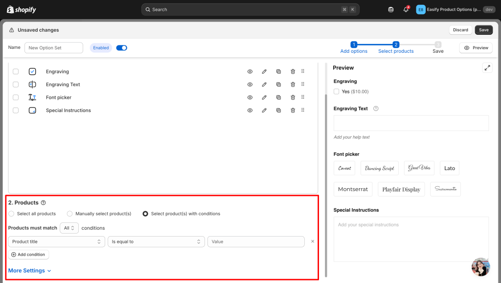The image size is (501, 283).
Task: Choose the Select all products radio button
Action: 11,214
